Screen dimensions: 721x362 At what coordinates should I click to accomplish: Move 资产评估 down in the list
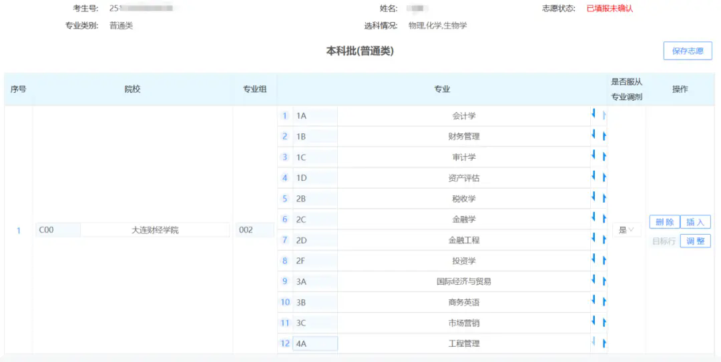(593, 175)
